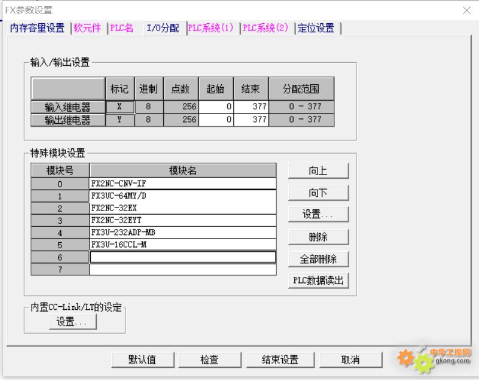This screenshot has width=479, height=380.
Task: Go to the PLC系统(2) tab
Action: click(x=265, y=28)
